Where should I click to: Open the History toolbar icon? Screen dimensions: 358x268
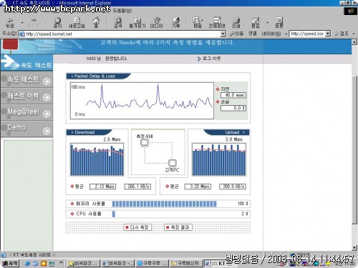click(x=175, y=21)
